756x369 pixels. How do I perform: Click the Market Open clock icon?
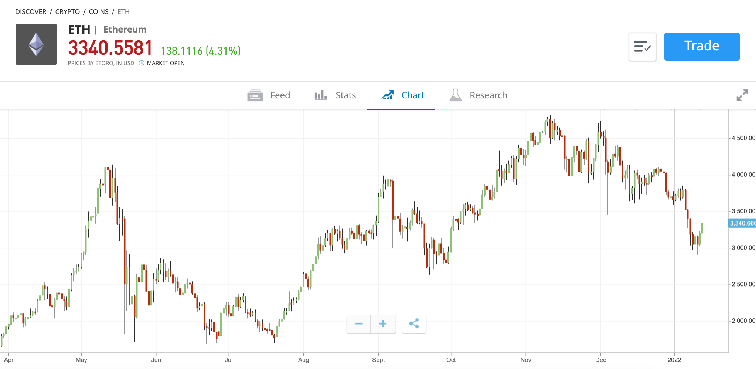pos(142,63)
